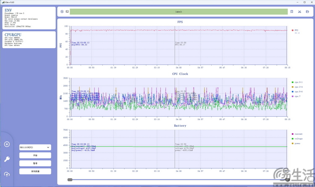Click the scissors cut icon
This screenshot has width=315, height=187.
tap(300, 12)
